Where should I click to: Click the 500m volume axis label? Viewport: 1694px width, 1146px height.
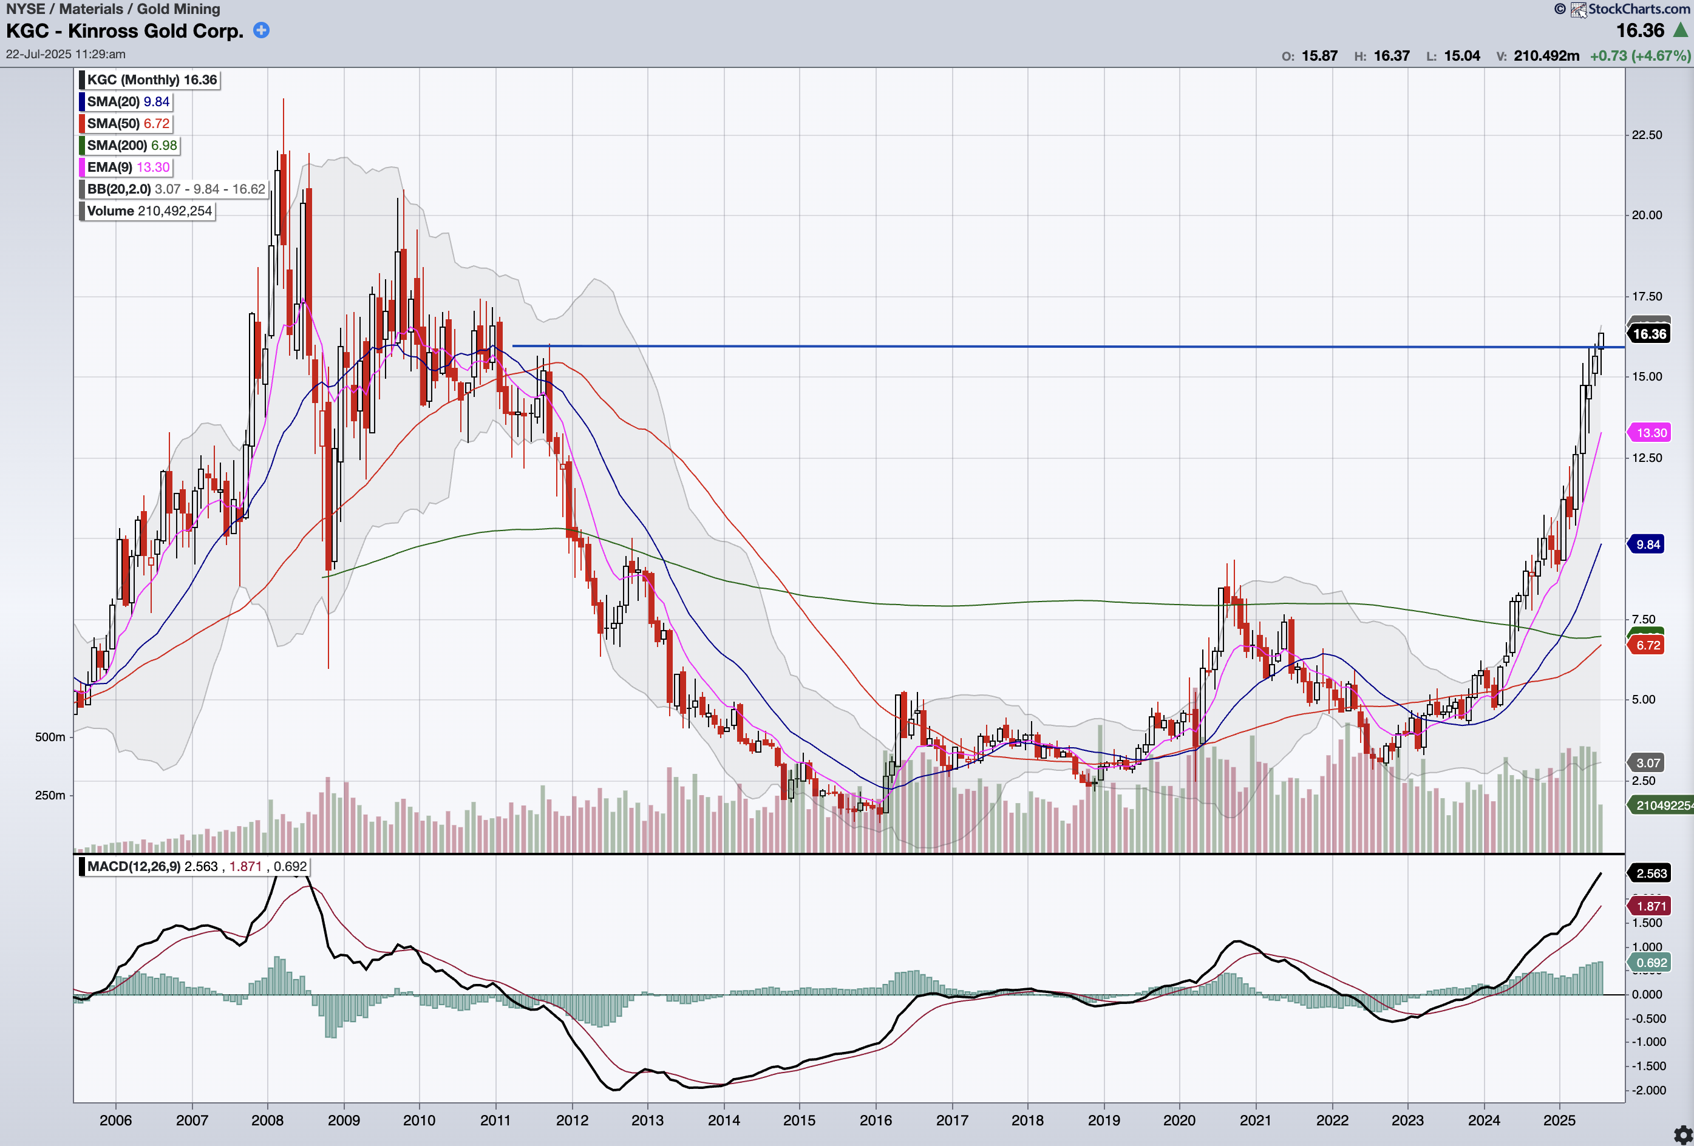point(50,737)
